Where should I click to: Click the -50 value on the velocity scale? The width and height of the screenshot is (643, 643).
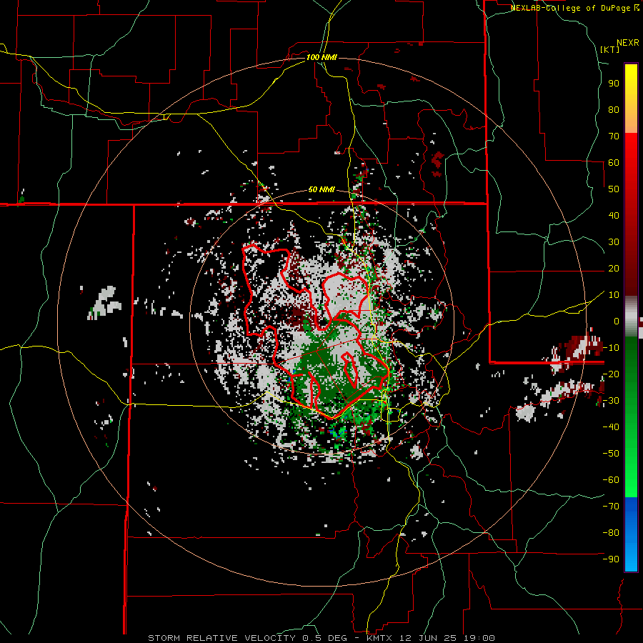(x=611, y=454)
